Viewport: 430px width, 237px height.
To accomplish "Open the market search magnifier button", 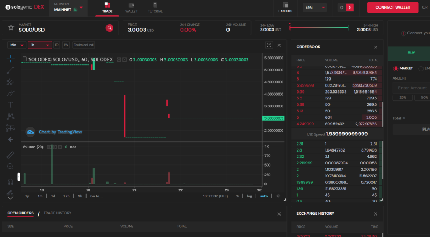I will click(110, 28).
